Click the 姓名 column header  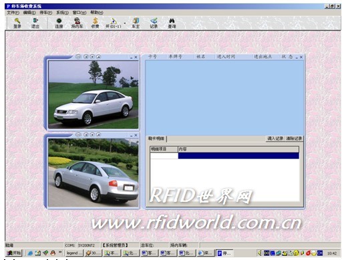click(x=200, y=57)
